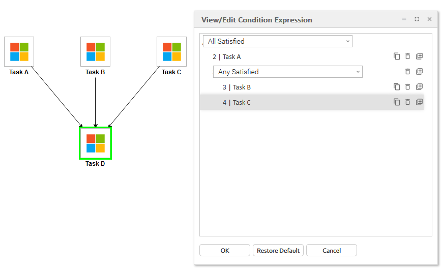
Task: Click add-group icon on Task B row
Action: pos(419,87)
